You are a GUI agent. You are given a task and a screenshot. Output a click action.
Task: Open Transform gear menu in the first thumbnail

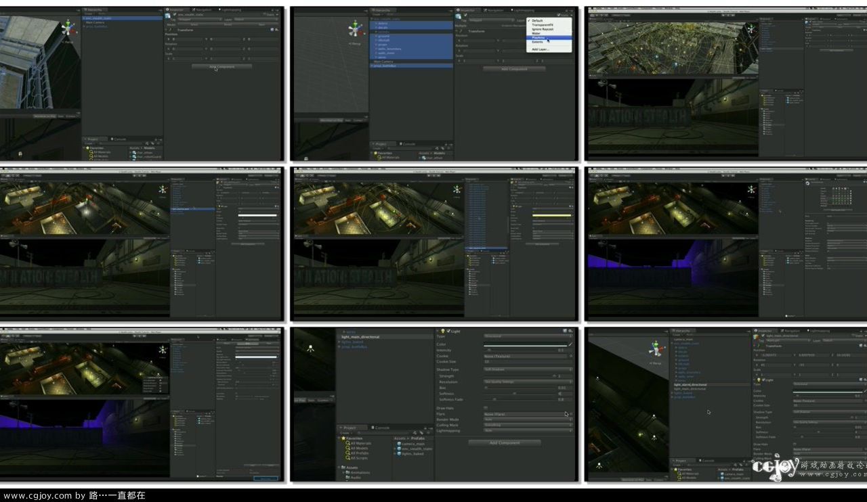coord(276,30)
